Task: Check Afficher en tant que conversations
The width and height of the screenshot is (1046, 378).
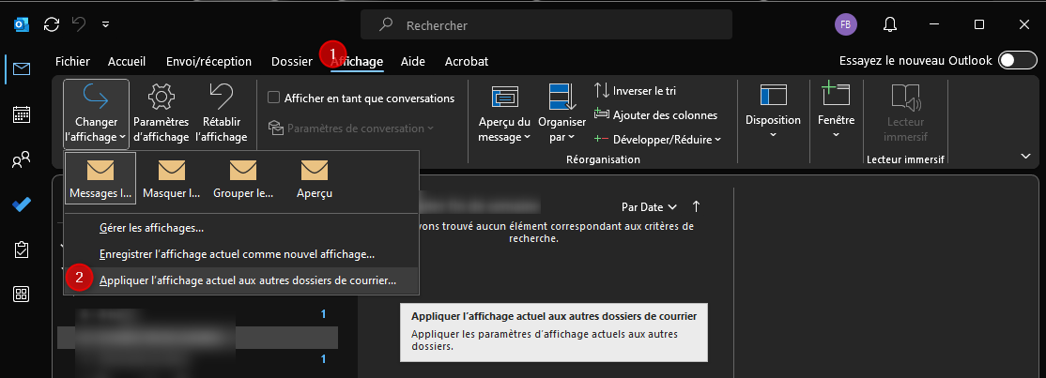Action: point(274,98)
